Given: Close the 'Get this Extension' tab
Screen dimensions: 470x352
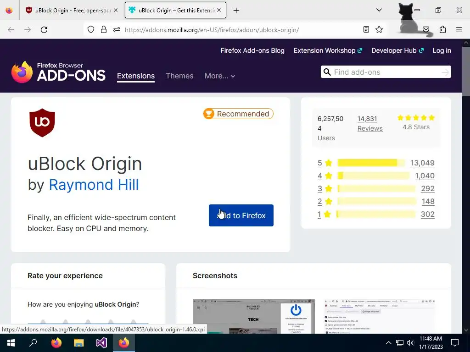Looking at the screenshot, I should 219,10.
